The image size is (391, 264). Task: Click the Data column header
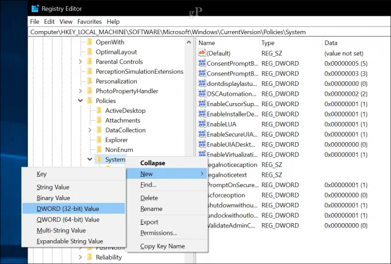click(356, 43)
